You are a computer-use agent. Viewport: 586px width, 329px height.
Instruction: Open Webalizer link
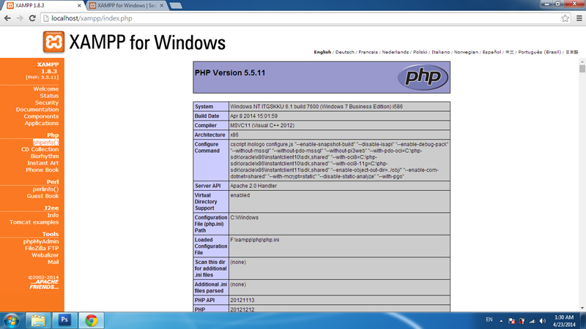pos(45,255)
